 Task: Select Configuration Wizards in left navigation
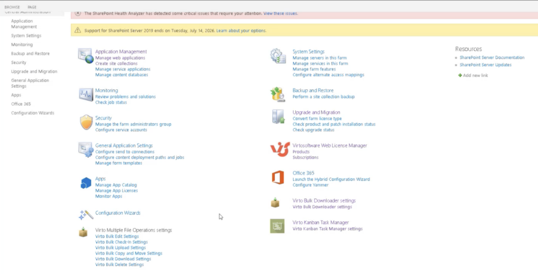coord(33,113)
